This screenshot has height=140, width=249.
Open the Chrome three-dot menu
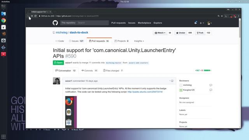238,16
